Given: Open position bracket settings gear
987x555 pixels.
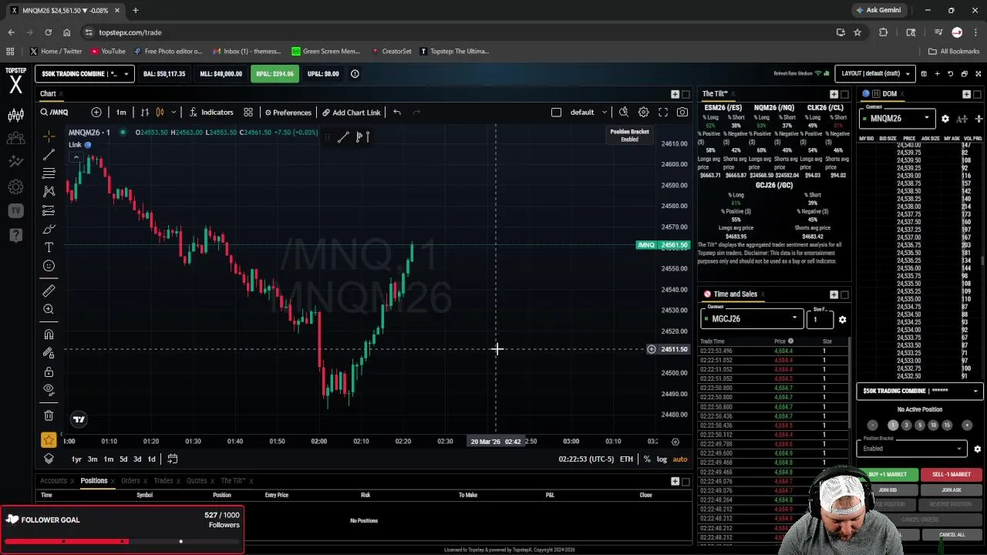Looking at the screenshot, I should pyautogui.click(x=977, y=449).
